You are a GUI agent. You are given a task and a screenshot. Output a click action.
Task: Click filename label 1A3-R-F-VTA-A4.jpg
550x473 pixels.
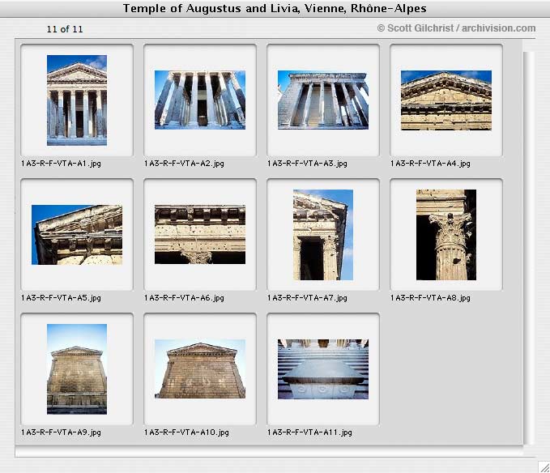pos(430,164)
